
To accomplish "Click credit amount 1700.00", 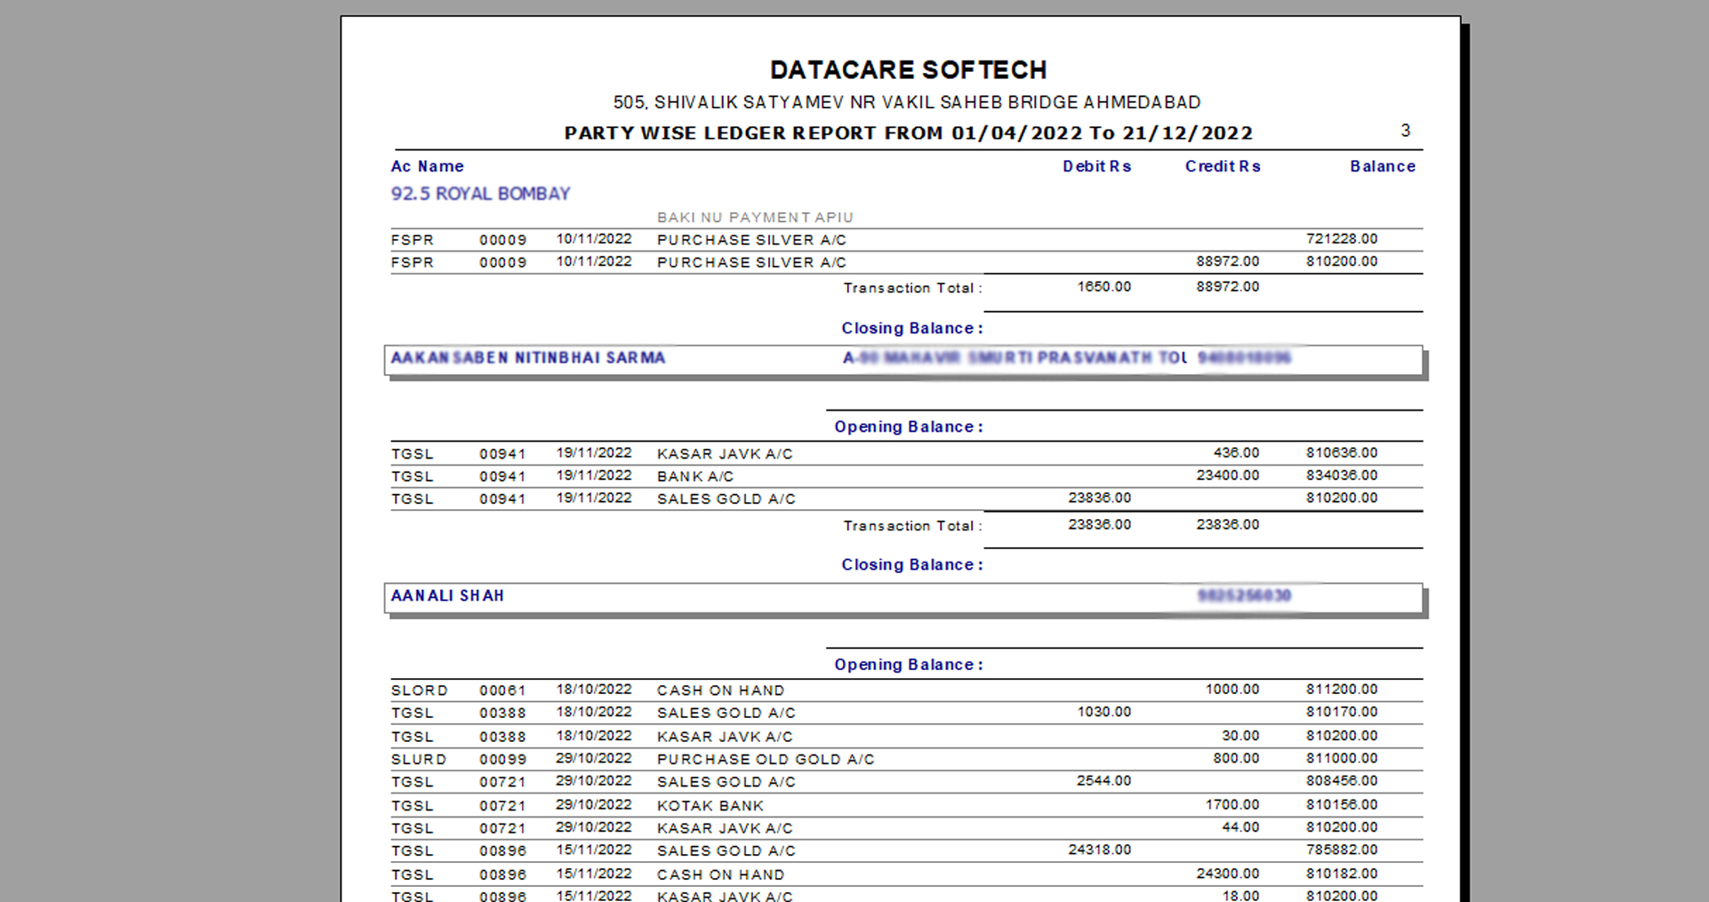I will (x=1232, y=805).
